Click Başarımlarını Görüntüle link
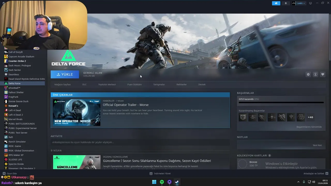 pyautogui.click(x=309, y=127)
